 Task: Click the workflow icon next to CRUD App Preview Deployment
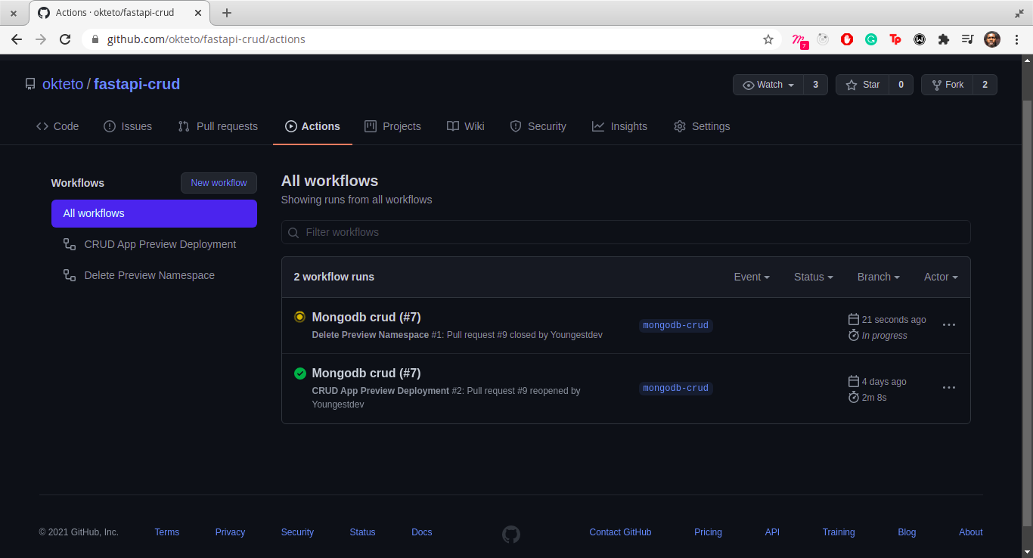pyautogui.click(x=70, y=244)
